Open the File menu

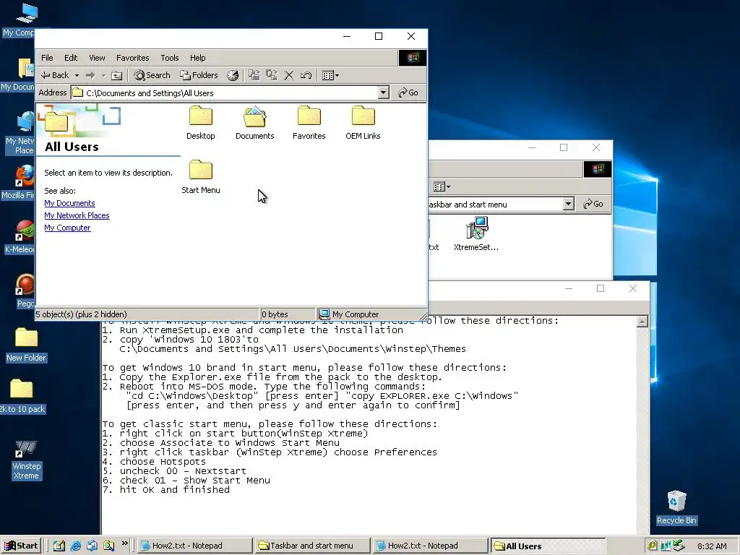tap(47, 58)
